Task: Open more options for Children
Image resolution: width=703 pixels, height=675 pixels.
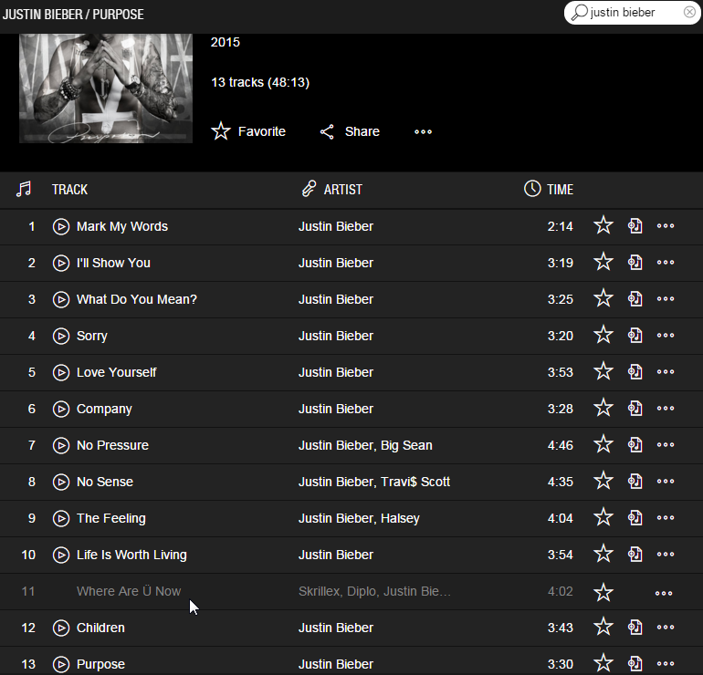Action: tap(666, 628)
